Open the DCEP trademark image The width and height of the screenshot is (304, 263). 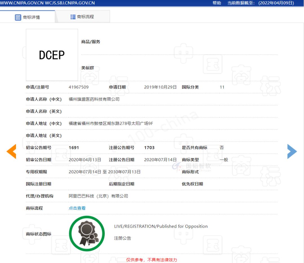(52, 55)
